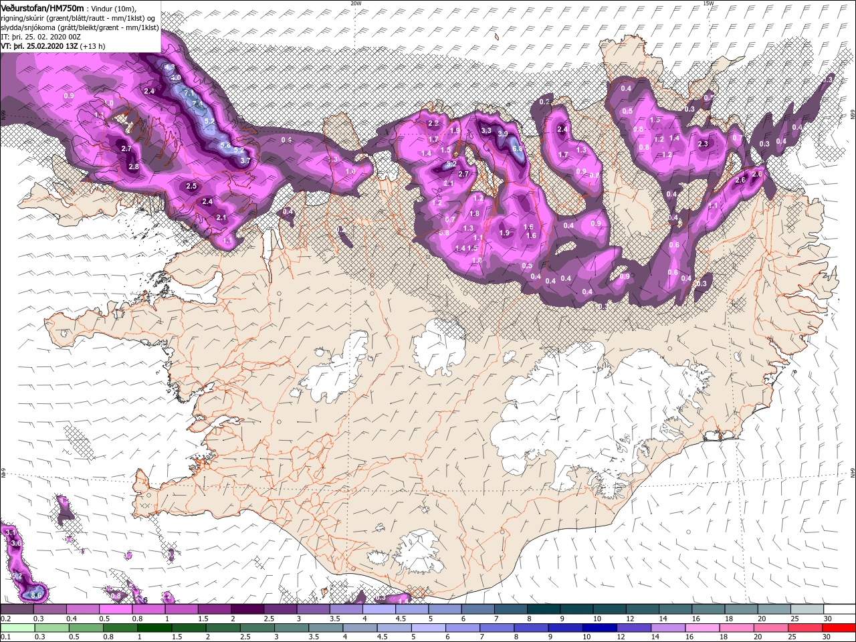This screenshot has width=856, height=642.
Task: Click the 20W longitude label
Action: [x=356, y=3]
